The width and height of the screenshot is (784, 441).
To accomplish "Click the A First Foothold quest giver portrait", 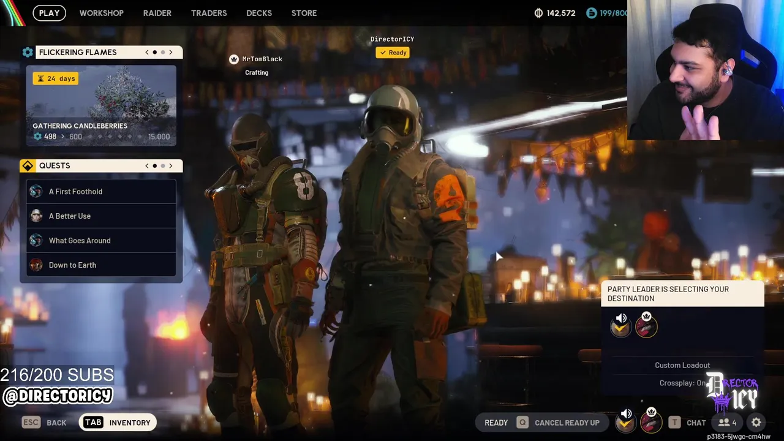I will coord(36,191).
